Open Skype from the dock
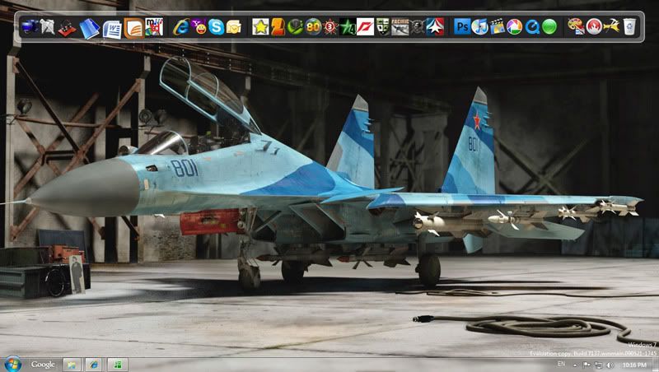This screenshot has height=372, width=659. pyautogui.click(x=216, y=27)
